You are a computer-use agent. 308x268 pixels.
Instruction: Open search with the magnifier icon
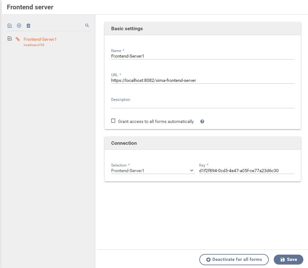(x=87, y=26)
